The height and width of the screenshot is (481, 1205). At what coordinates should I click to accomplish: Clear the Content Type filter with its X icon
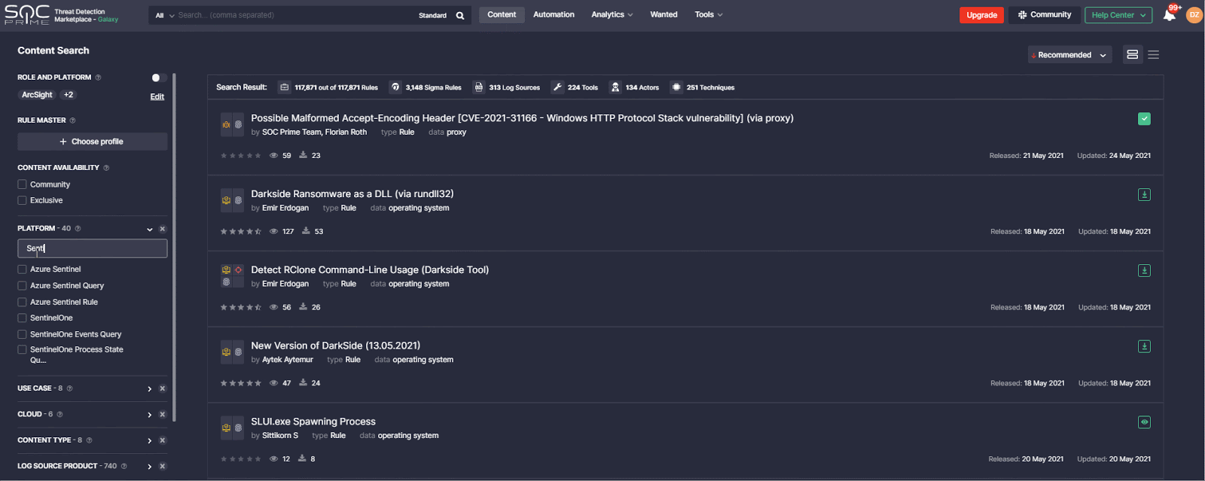tap(163, 440)
